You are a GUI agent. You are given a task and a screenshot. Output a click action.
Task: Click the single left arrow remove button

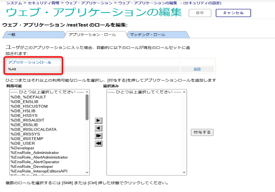point(98,128)
